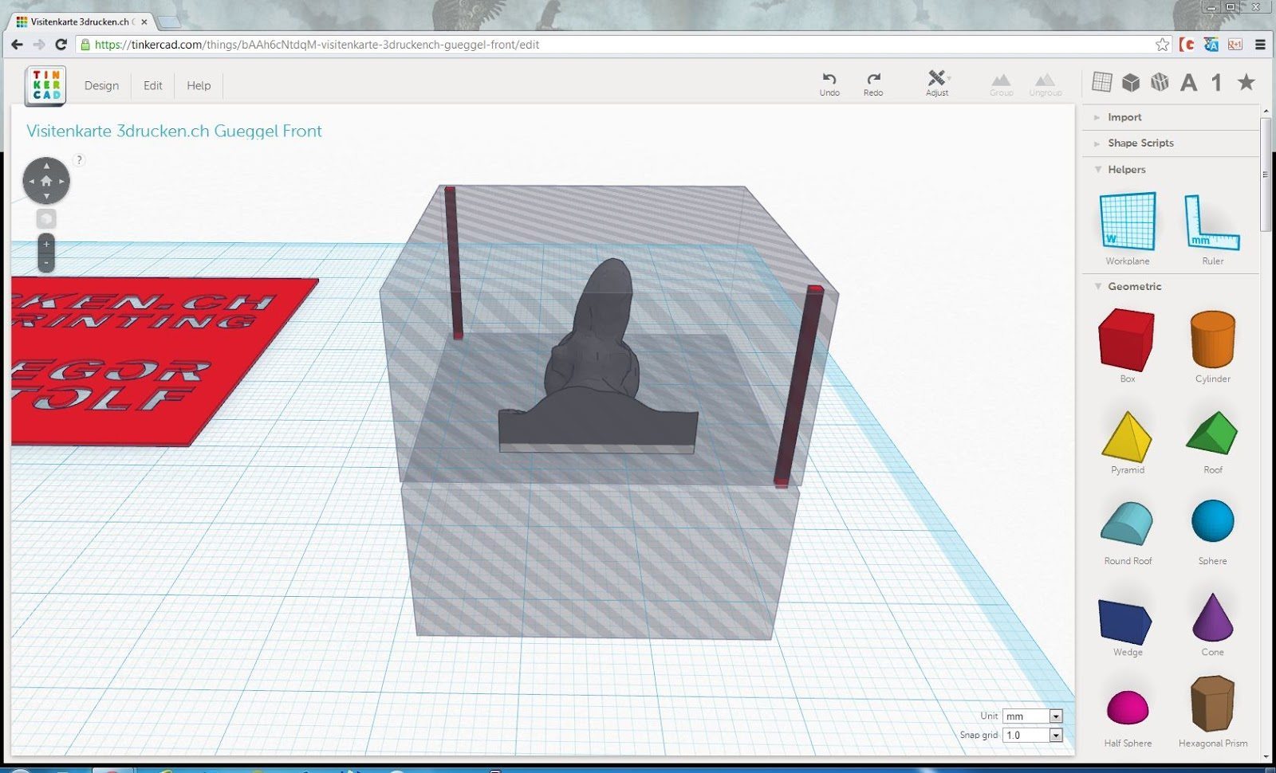Click the shapes panel scrollbar

coord(1265,174)
